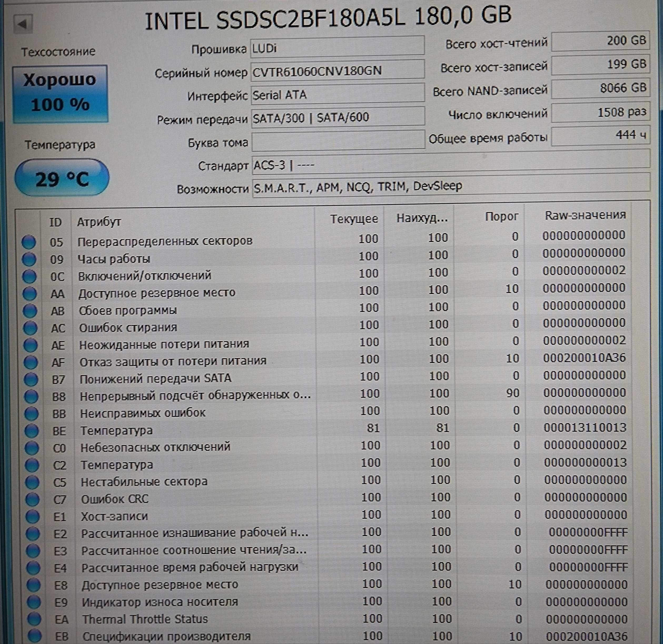Click the Хорошо 100 % health status box
Screen dimensions: 663x644
pyautogui.click(x=60, y=94)
